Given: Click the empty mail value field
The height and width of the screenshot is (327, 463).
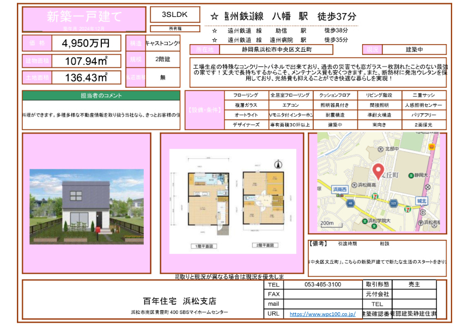Looking at the screenshot, I should pyautogui.click(x=323, y=304).
